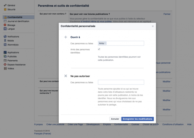The image size is (194, 138).
Task: Close the Confidentialité personnalisée dialog
Action: 153,26
